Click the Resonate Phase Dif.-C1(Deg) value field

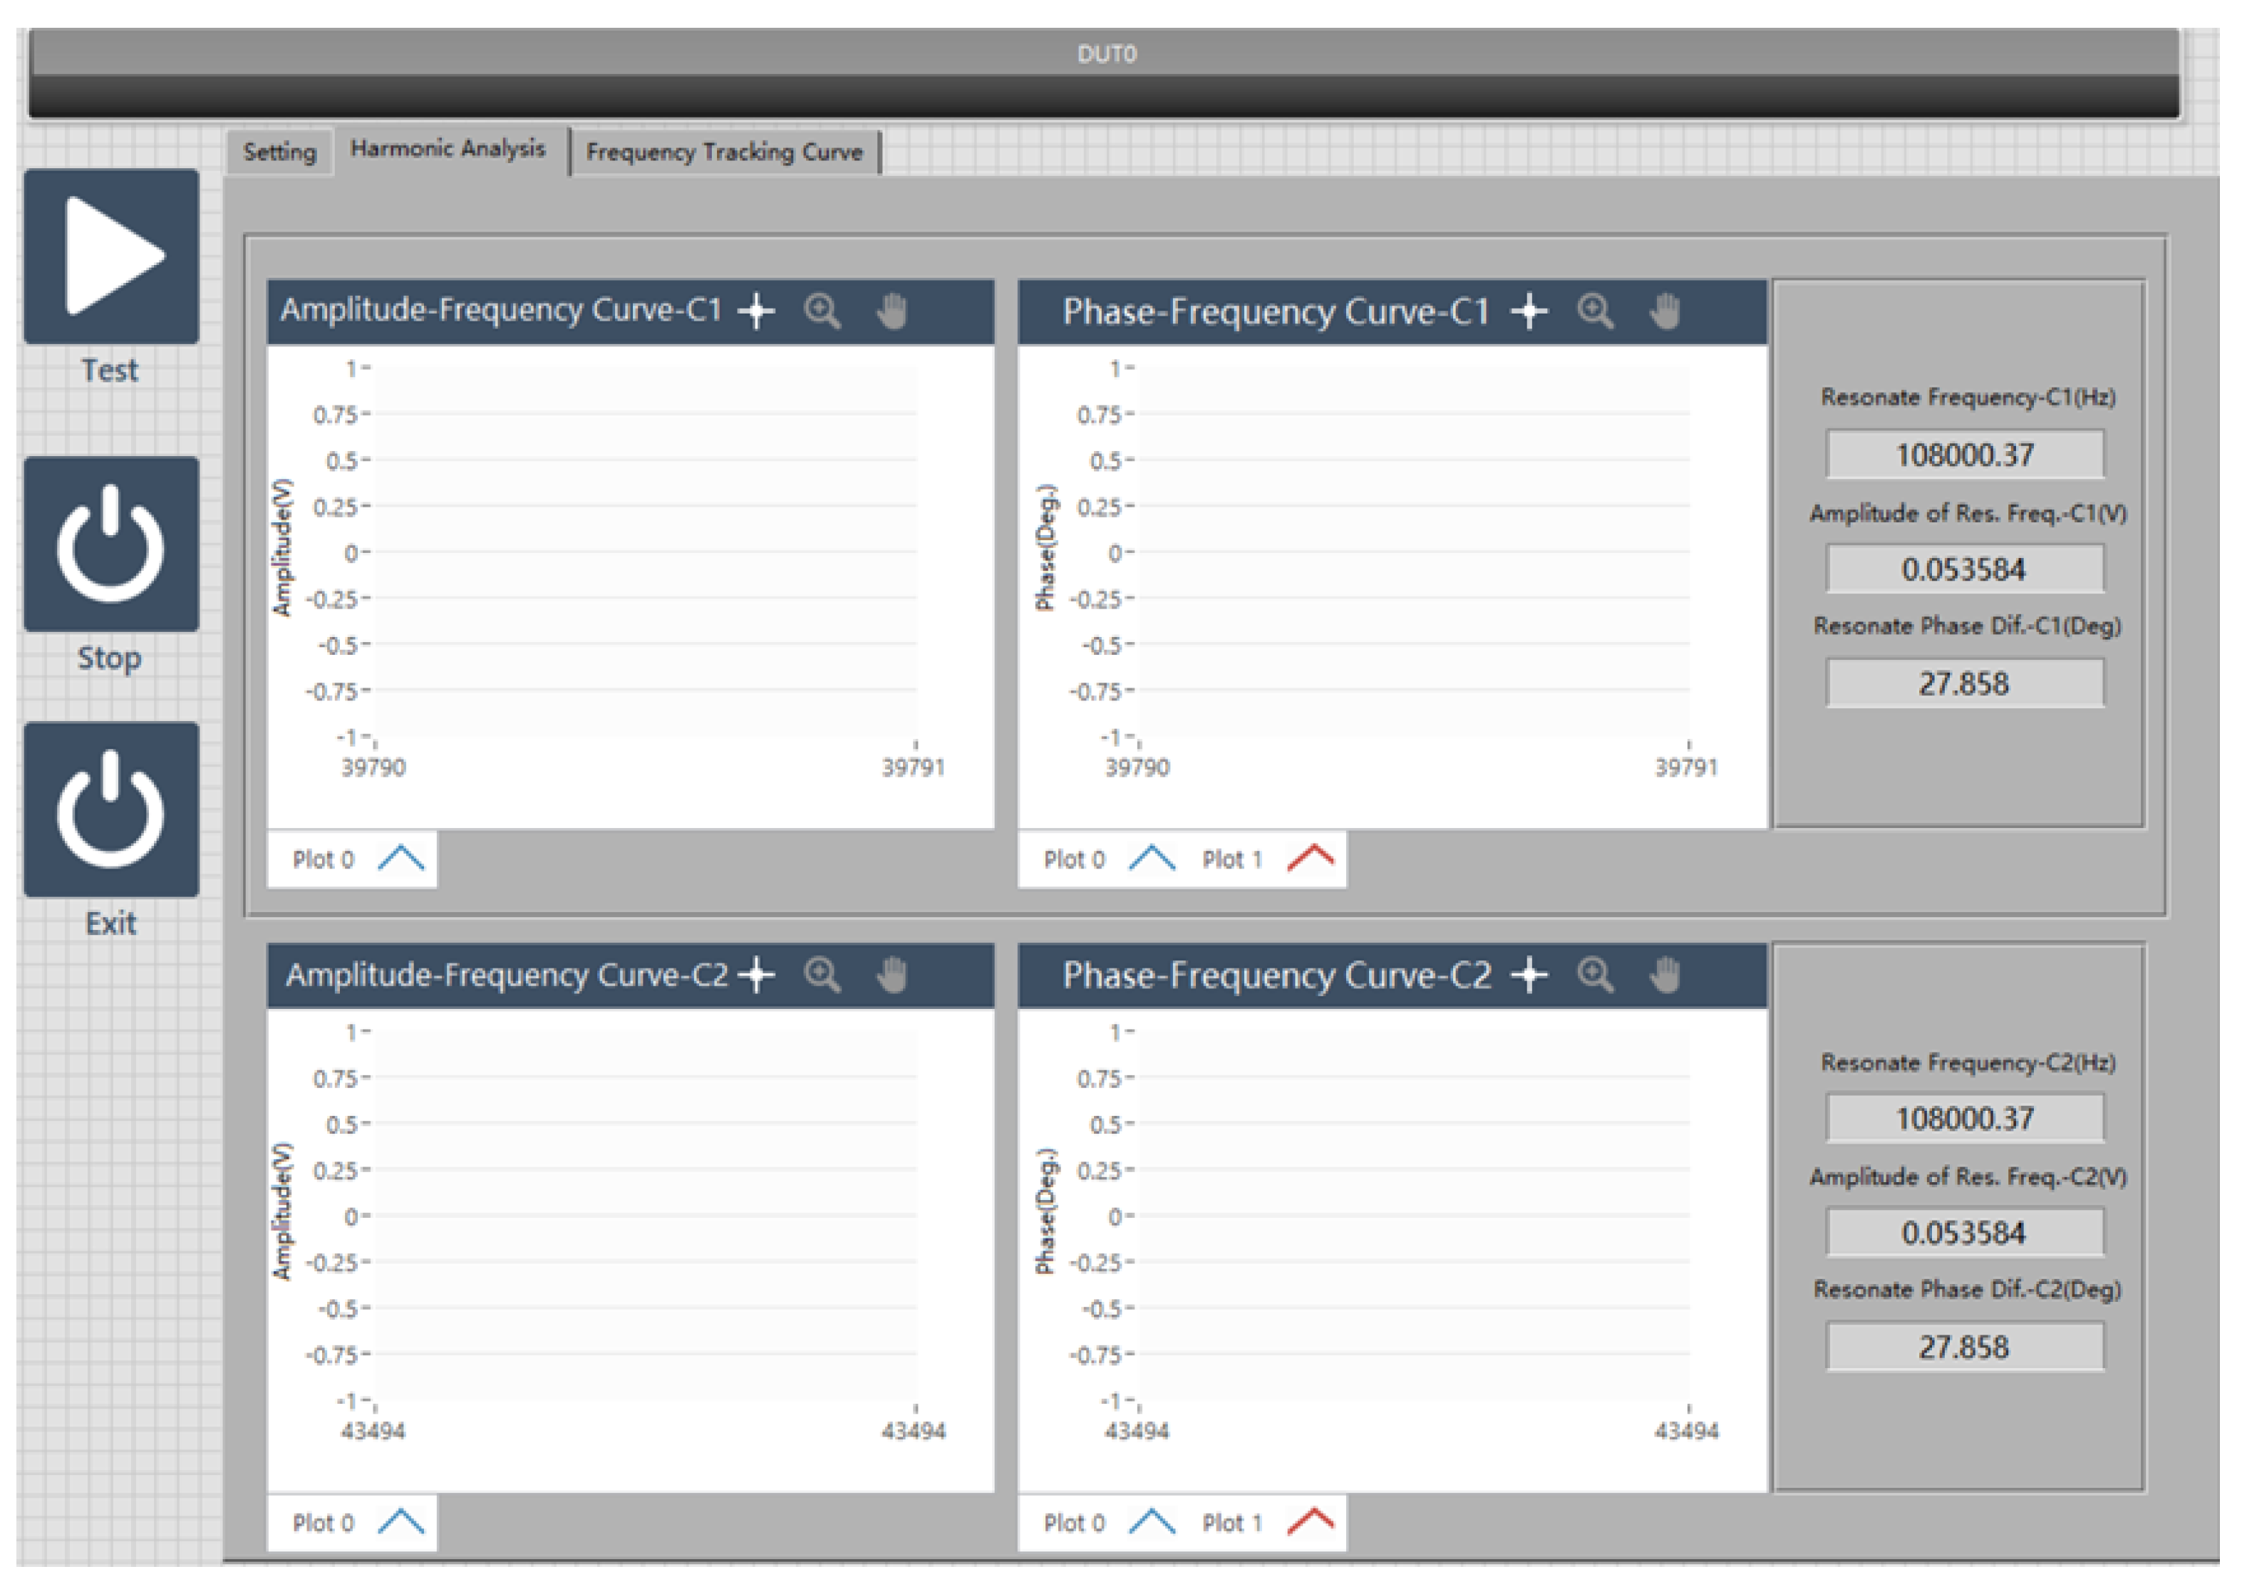pos(1963,683)
